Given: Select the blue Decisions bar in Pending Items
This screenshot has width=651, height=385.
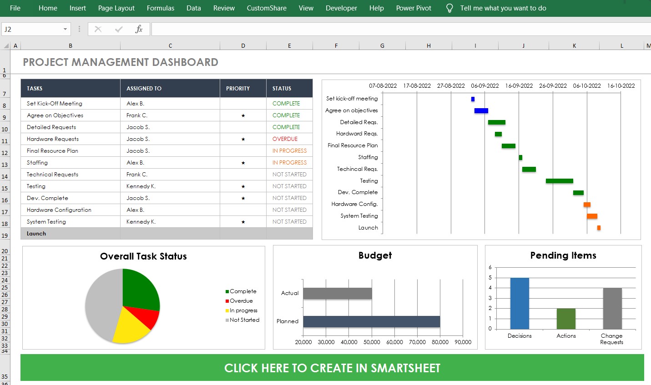Looking at the screenshot, I should (x=520, y=303).
